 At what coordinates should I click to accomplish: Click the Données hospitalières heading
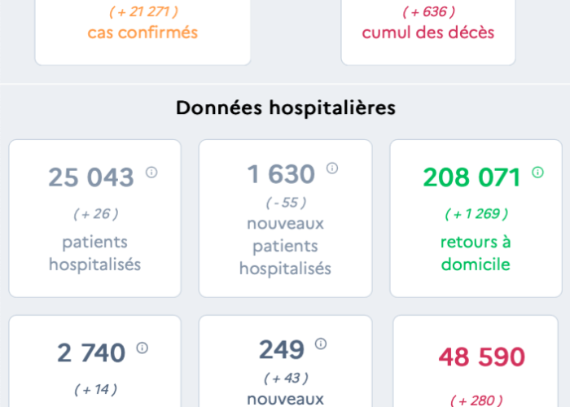click(x=286, y=108)
